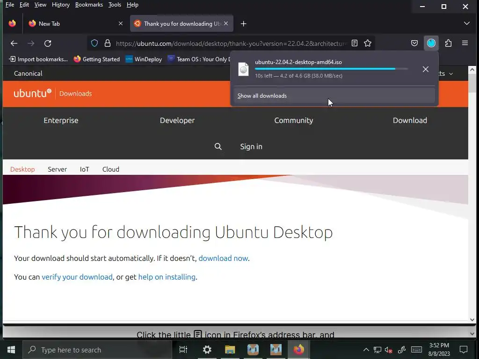Open the muted volume tray icon
Image resolution: width=479 pixels, height=359 pixels.
click(389, 350)
